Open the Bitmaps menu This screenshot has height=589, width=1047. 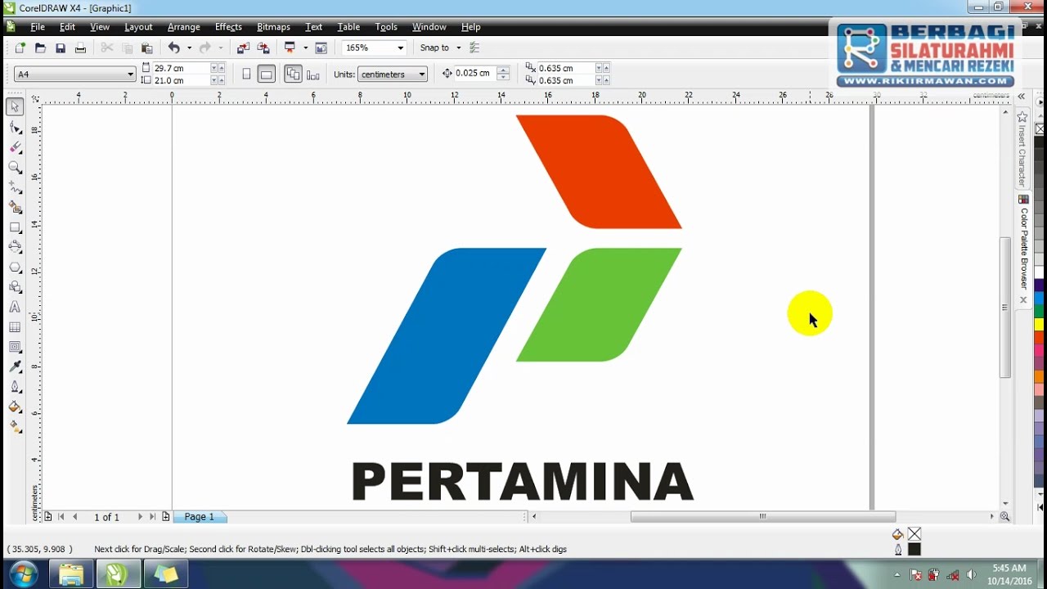273,27
